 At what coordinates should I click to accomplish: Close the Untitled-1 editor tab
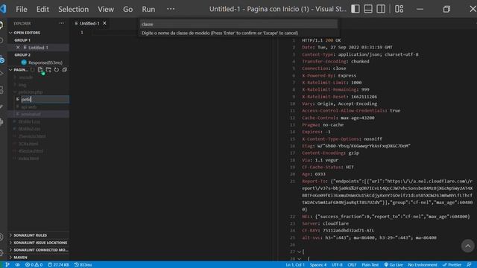tap(104, 23)
